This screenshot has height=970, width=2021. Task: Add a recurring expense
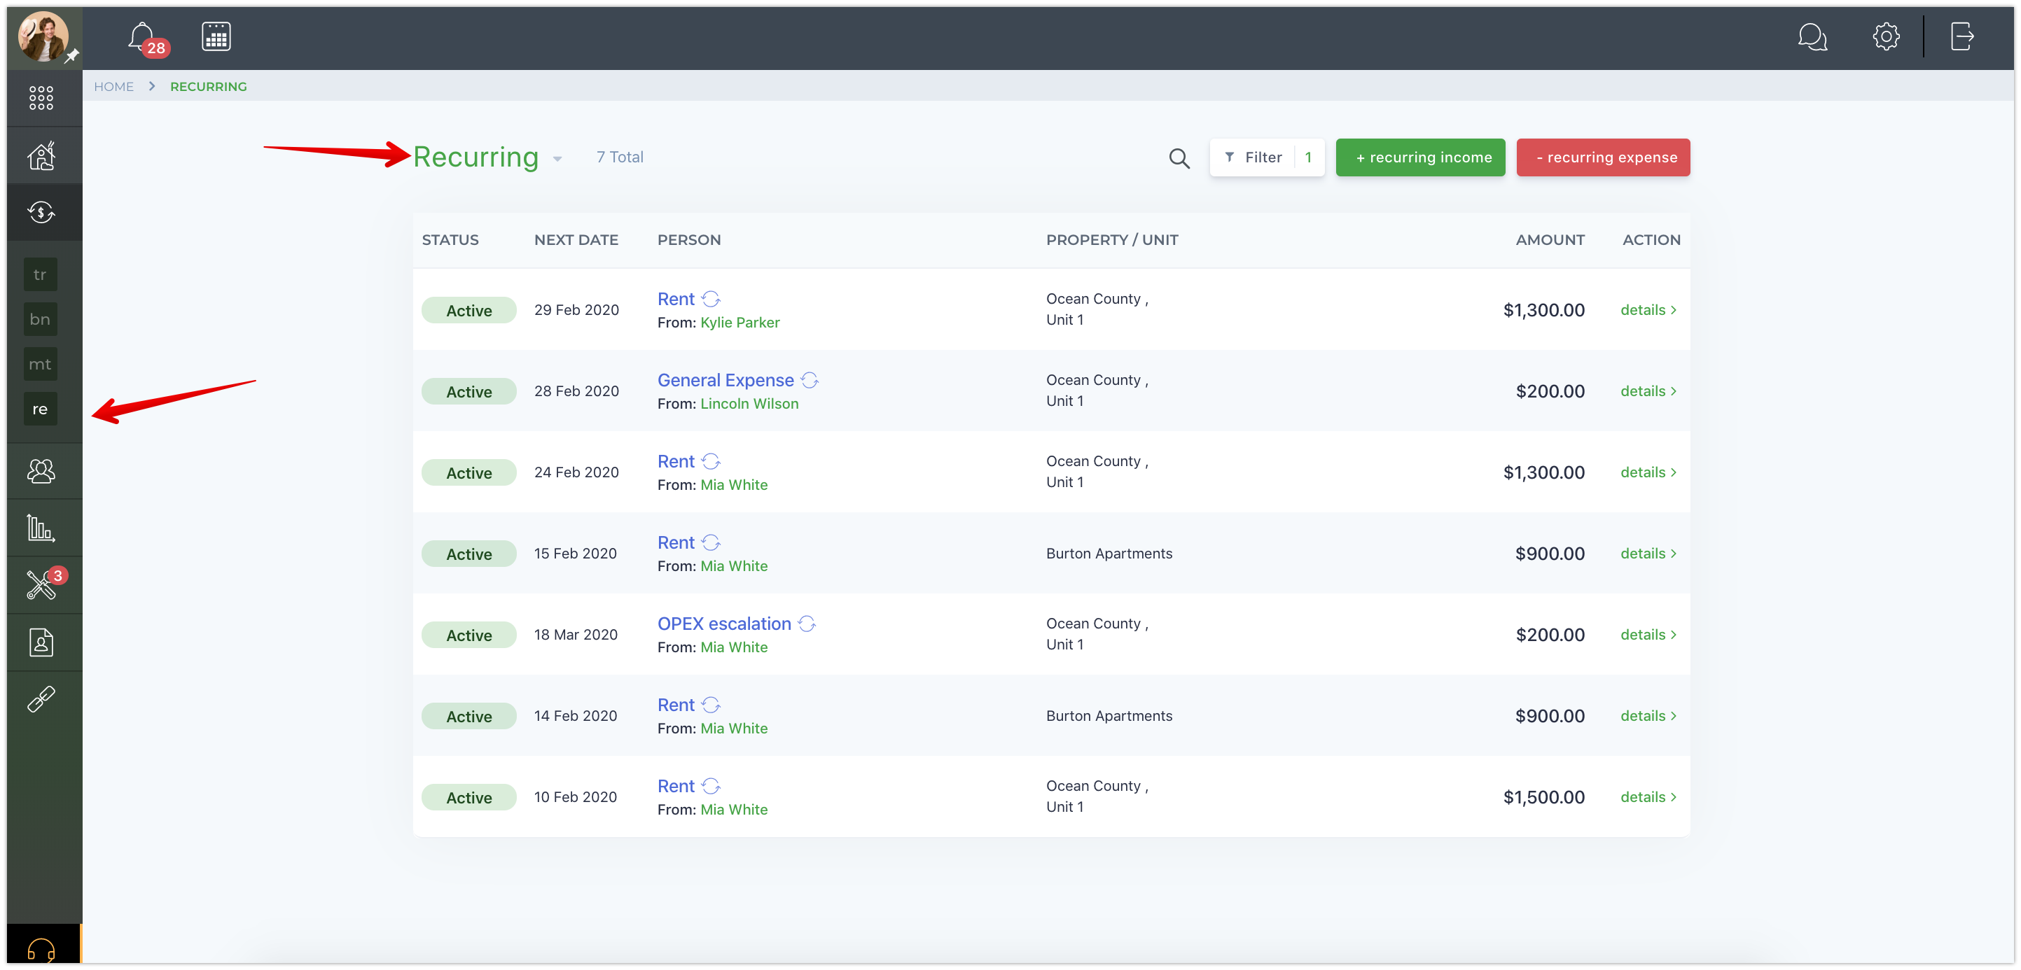(x=1602, y=157)
